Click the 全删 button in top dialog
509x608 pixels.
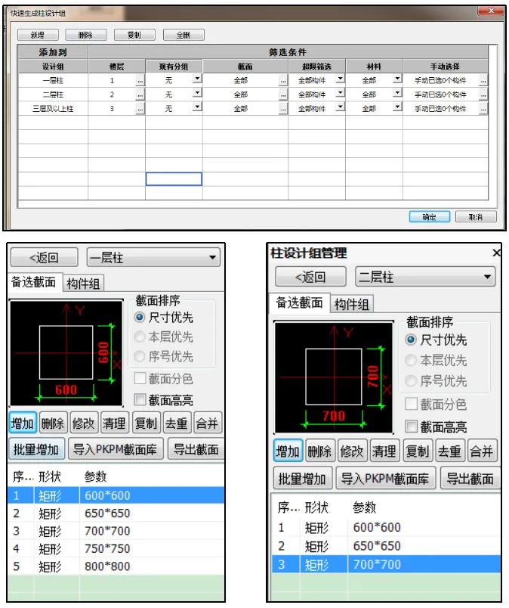pyautogui.click(x=184, y=35)
